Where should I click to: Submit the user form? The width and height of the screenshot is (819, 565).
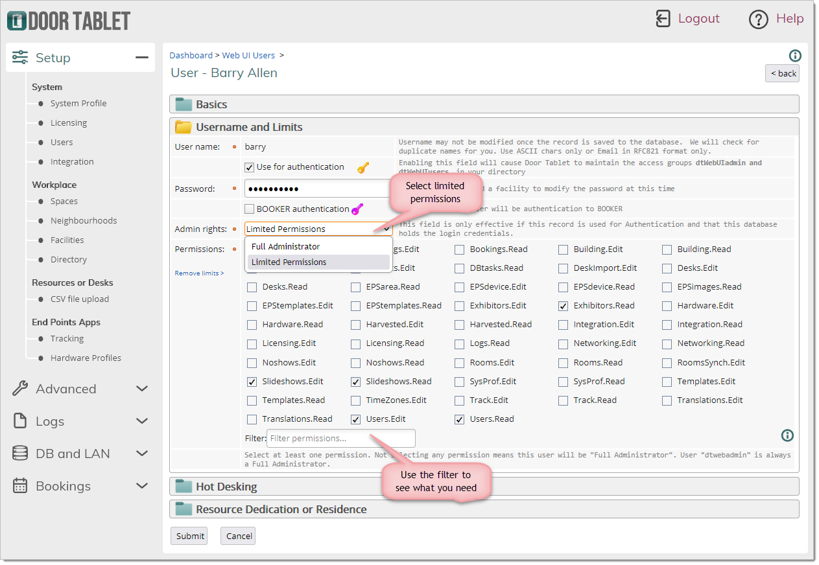(x=190, y=536)
